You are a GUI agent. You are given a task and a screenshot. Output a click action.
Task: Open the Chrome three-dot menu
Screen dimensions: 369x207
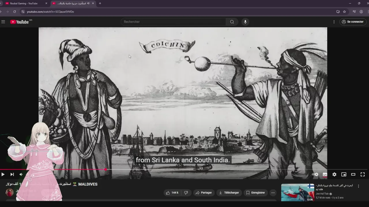[368, 12]
